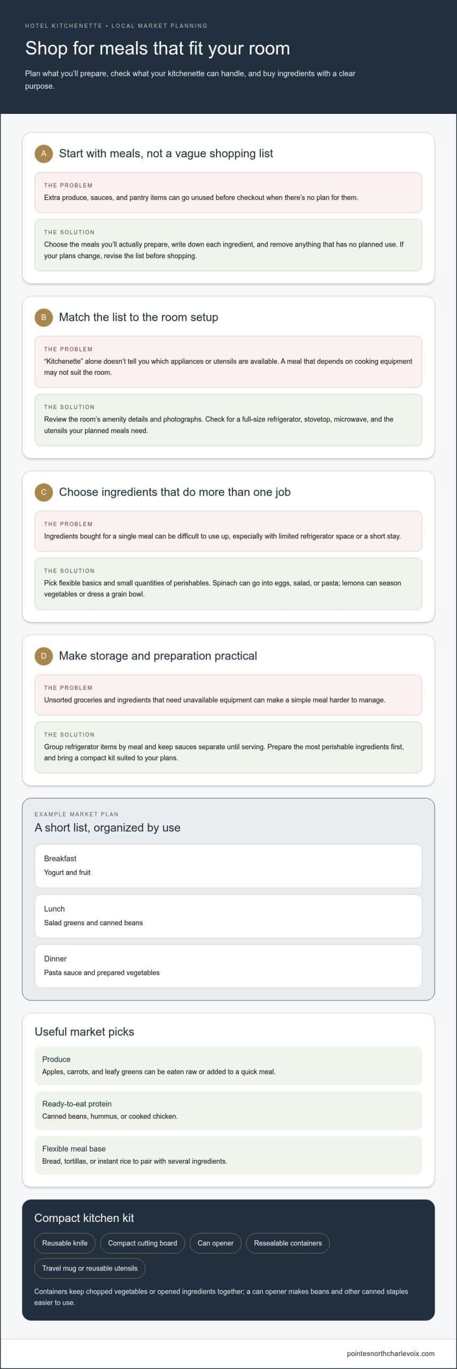Click the 'Useful market picks' heading
The width and height of the screenshot is (457, 1369).
pyautogui.click(x=84, y=1032)
